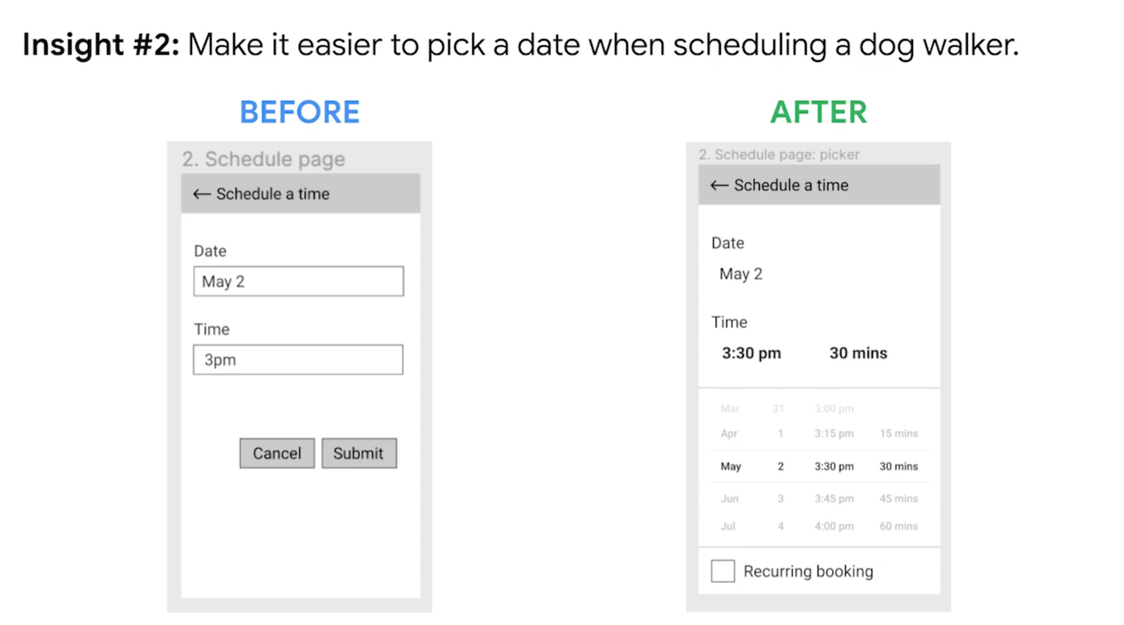Choose 4:00 pm in the time picker
This screenshot has height=625, width=1124.
(834, 526)
